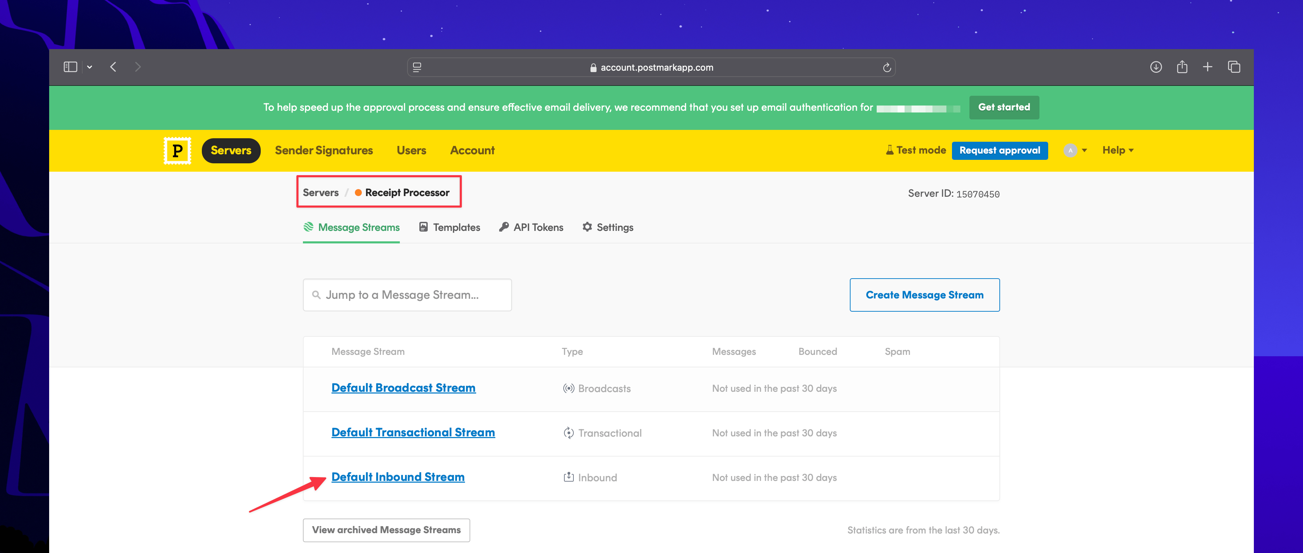This screenshot has height=553, width=1303.
Task: Open Default Broadcast Stream link
Action: pyautogui.click(x=403, y=388)
